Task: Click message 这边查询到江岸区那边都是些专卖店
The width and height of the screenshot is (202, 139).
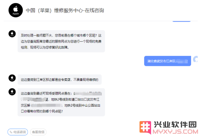Action: click(60, 80)
